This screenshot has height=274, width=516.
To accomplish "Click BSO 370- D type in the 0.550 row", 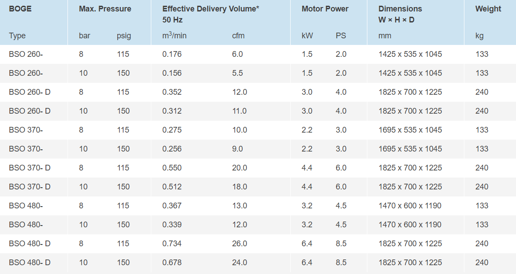I will (x=30, y=168).
